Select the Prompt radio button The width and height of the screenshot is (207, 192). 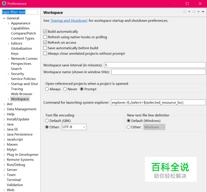pos(82,89)
